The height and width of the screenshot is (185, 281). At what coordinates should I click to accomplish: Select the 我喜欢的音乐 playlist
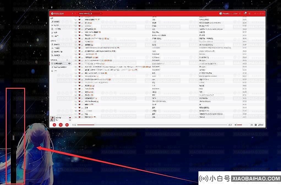tap(60, 63)
